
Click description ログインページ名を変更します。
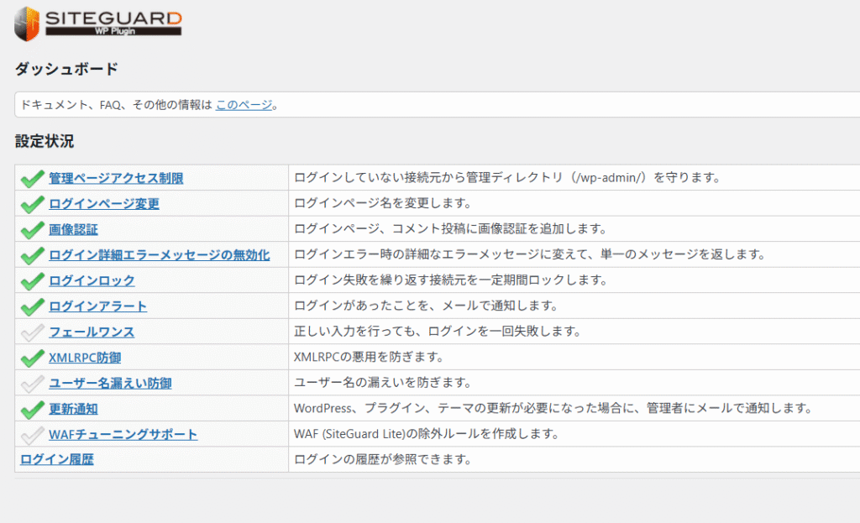click(x=383, y=203)
